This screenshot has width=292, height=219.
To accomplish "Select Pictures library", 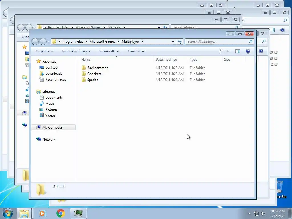I will (51, 109).
